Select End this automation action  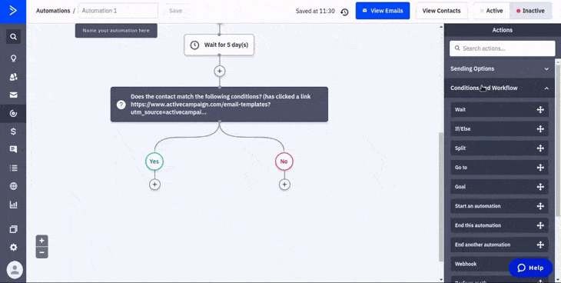[x=499, y=225]
